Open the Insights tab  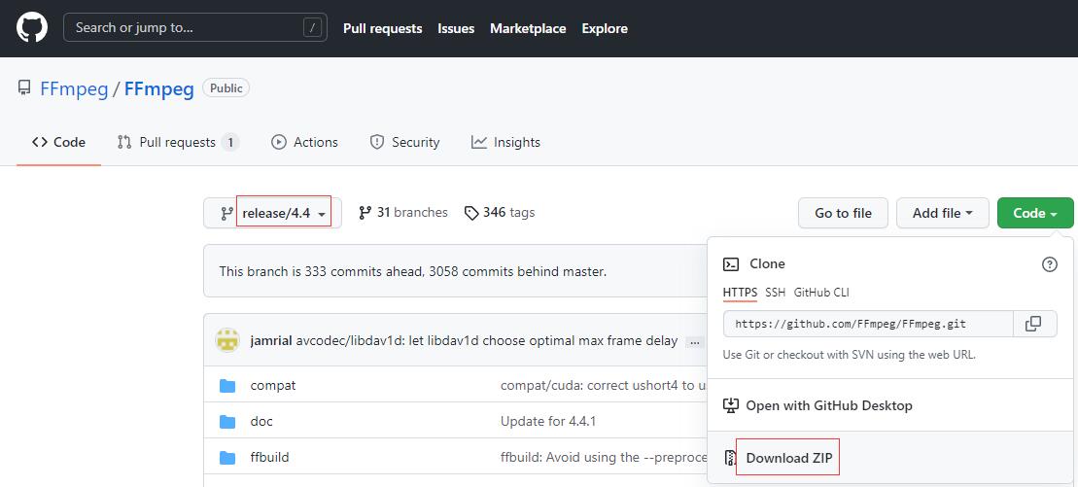pos(505,142)
